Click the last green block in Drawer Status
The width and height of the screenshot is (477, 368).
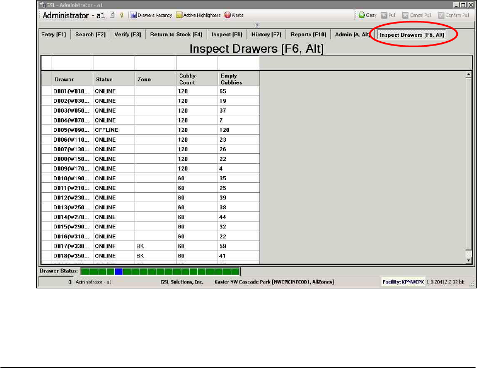pos(235,271)
